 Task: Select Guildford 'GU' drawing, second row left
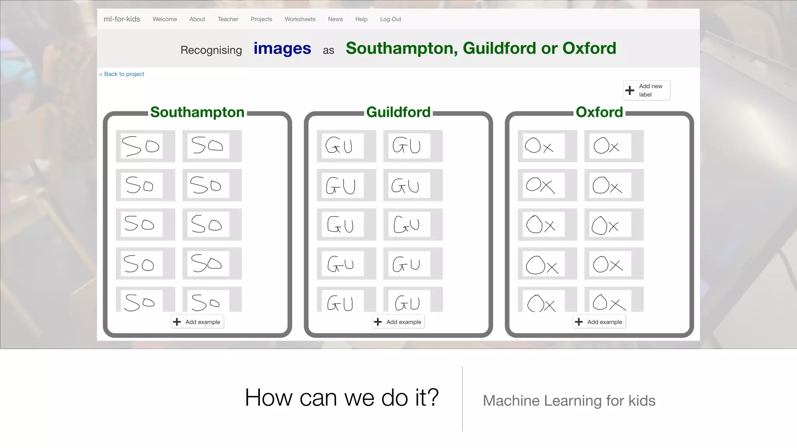(346, 185)
